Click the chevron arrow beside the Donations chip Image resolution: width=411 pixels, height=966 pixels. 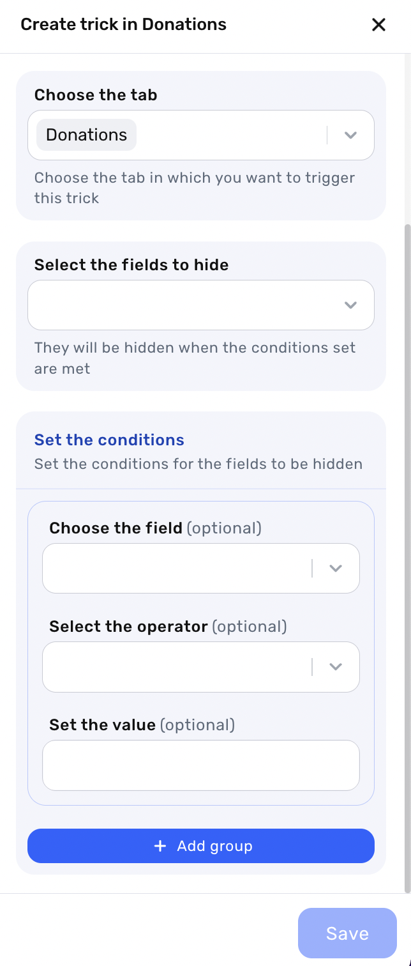[350, 135]
